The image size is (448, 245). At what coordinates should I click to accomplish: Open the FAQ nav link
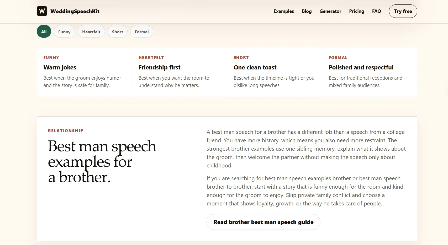click(377, 11)
